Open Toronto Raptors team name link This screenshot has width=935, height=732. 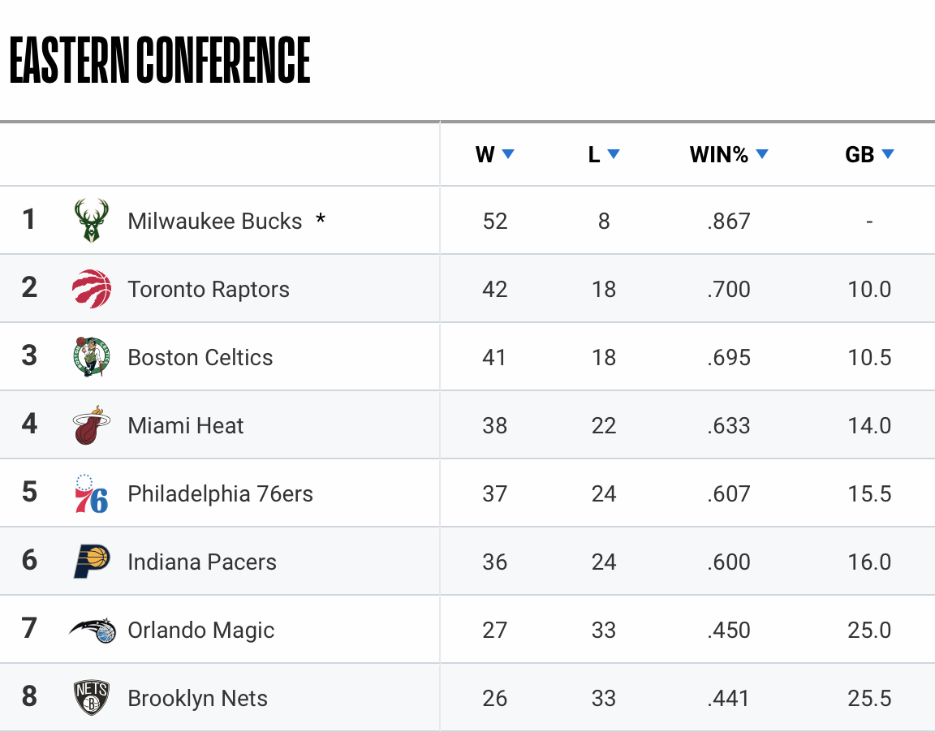click(209, 290)
